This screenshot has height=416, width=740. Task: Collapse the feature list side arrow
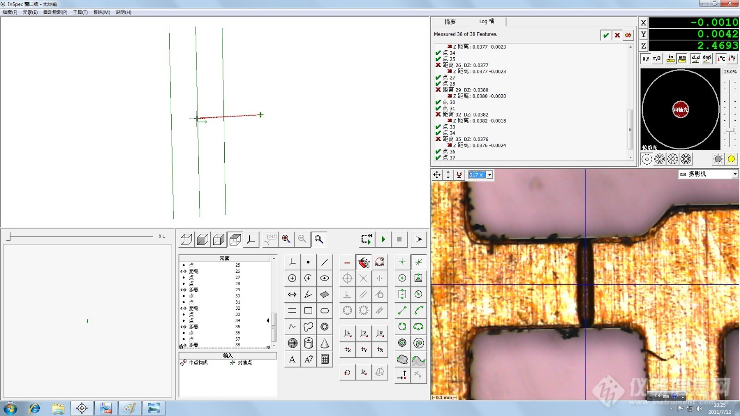[x=268, y=320]
